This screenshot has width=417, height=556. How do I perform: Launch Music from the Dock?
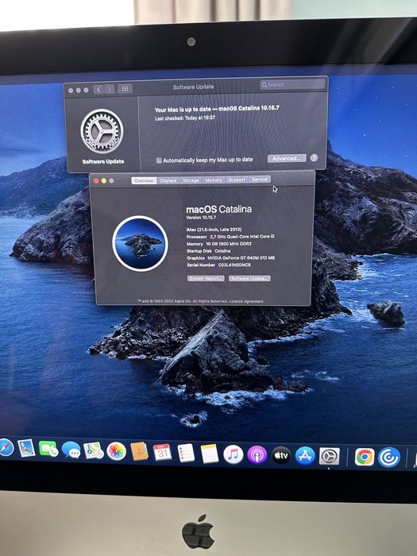click(x=234, y=454)
